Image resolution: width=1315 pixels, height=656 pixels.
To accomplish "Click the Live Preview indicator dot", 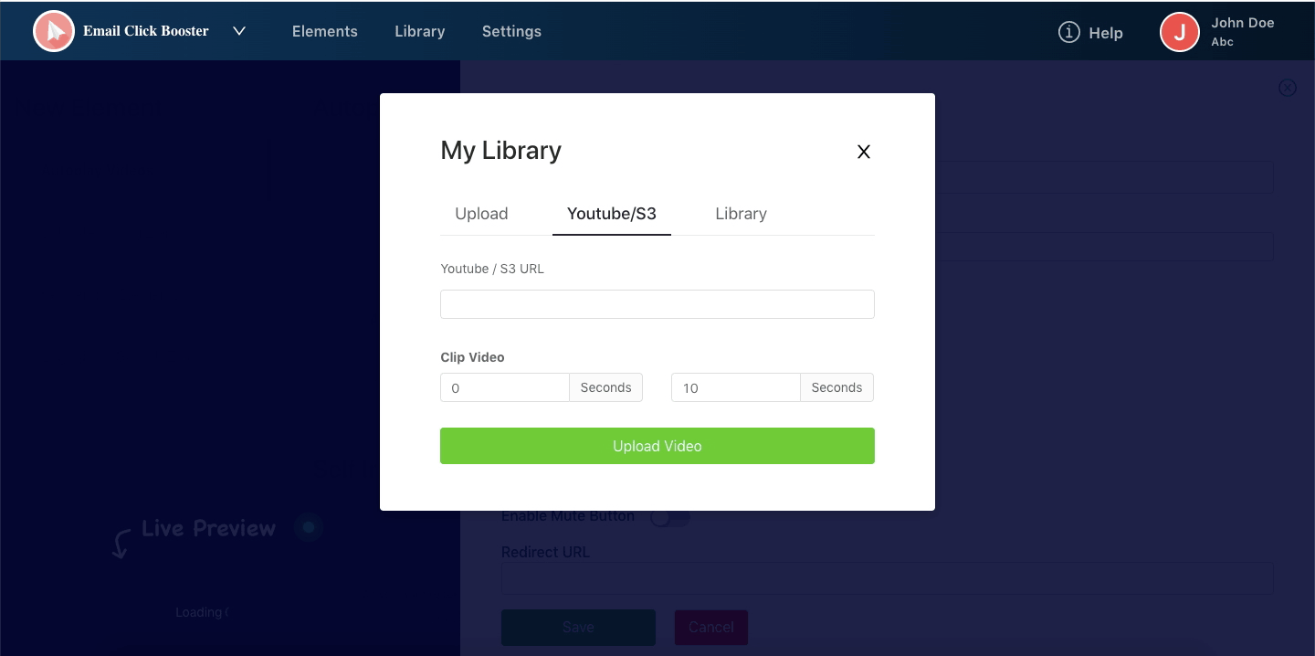I will (x=309, y=527).
